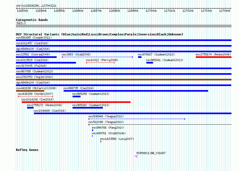Select the nsv10312 (Perry2008) red line feature

tap(100, 63)
